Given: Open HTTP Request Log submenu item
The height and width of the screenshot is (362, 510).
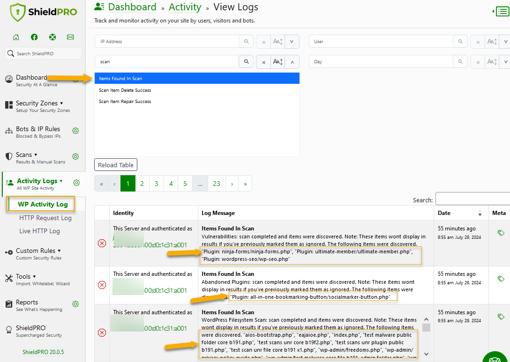Looking at the screenshot, I should pyautogui.click(x=45, y=218).
